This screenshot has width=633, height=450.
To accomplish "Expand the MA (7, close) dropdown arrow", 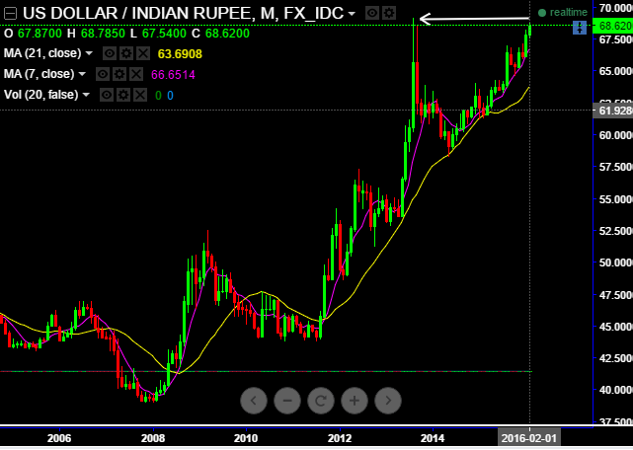I will point(82,74).
